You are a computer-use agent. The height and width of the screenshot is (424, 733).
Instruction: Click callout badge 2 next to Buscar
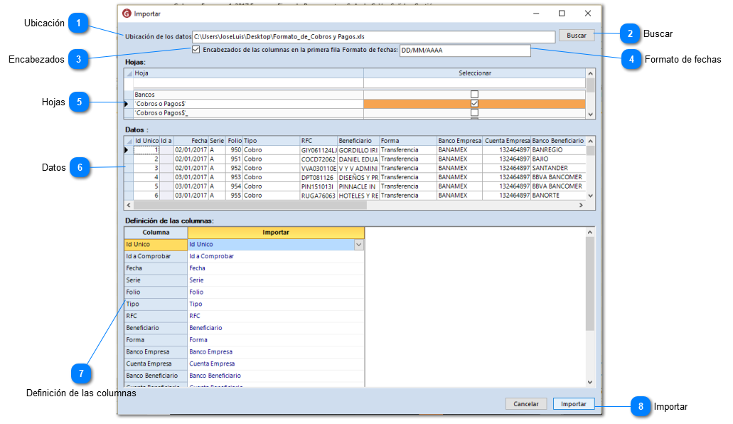coord(628,33)
